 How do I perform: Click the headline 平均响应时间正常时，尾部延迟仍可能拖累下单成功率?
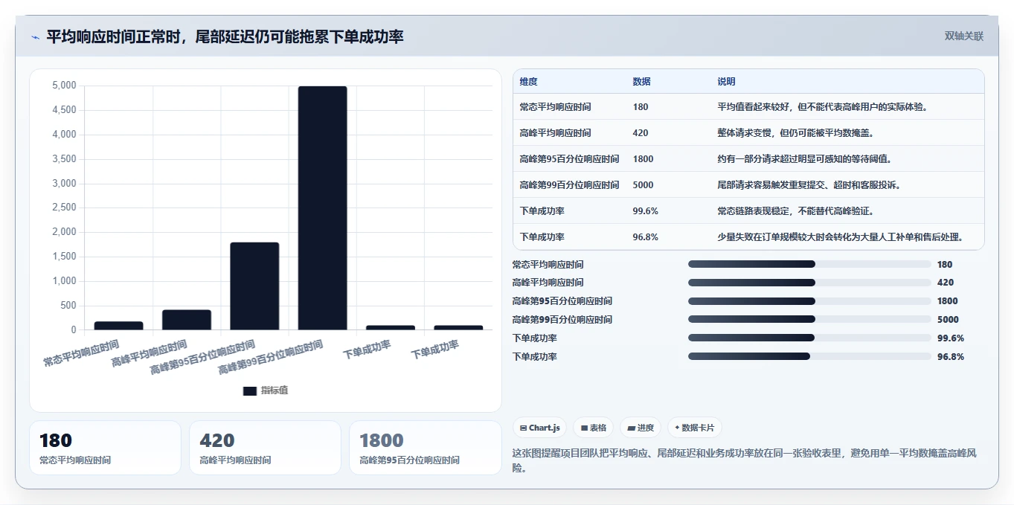(x=225, y=37)
